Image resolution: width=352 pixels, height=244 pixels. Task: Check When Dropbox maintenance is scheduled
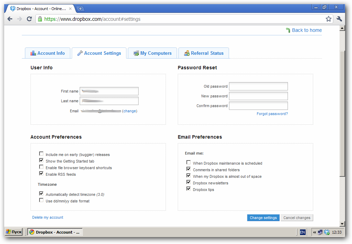pyautogui.click(x=188, y=162)
